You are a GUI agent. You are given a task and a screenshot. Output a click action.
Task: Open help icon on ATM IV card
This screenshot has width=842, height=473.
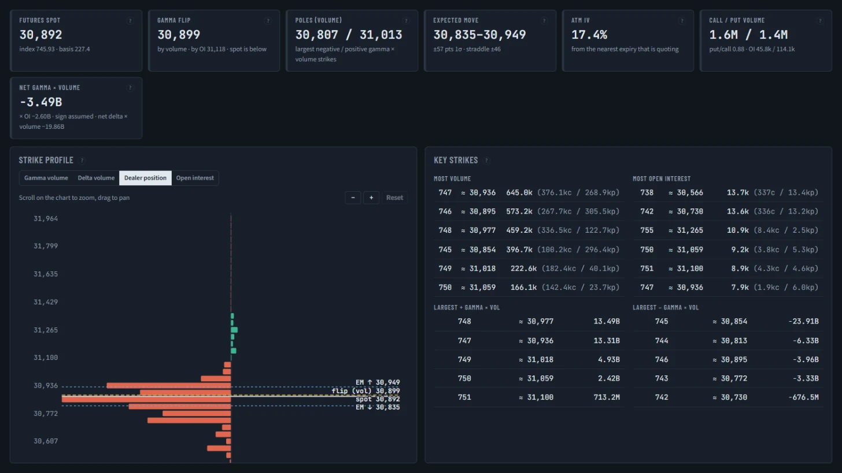point(682,21)
